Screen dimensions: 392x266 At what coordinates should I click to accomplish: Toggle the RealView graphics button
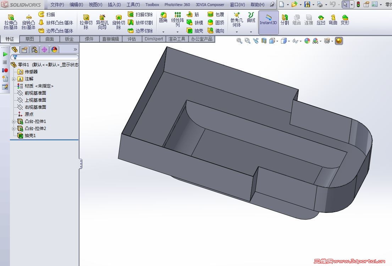pos(339,41)
